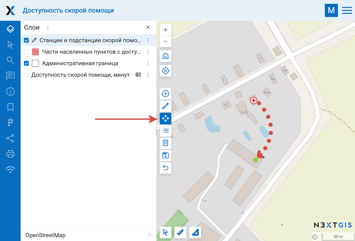Save edits with the floppy disk icon
Screen dimensions: 355x241
165,156
